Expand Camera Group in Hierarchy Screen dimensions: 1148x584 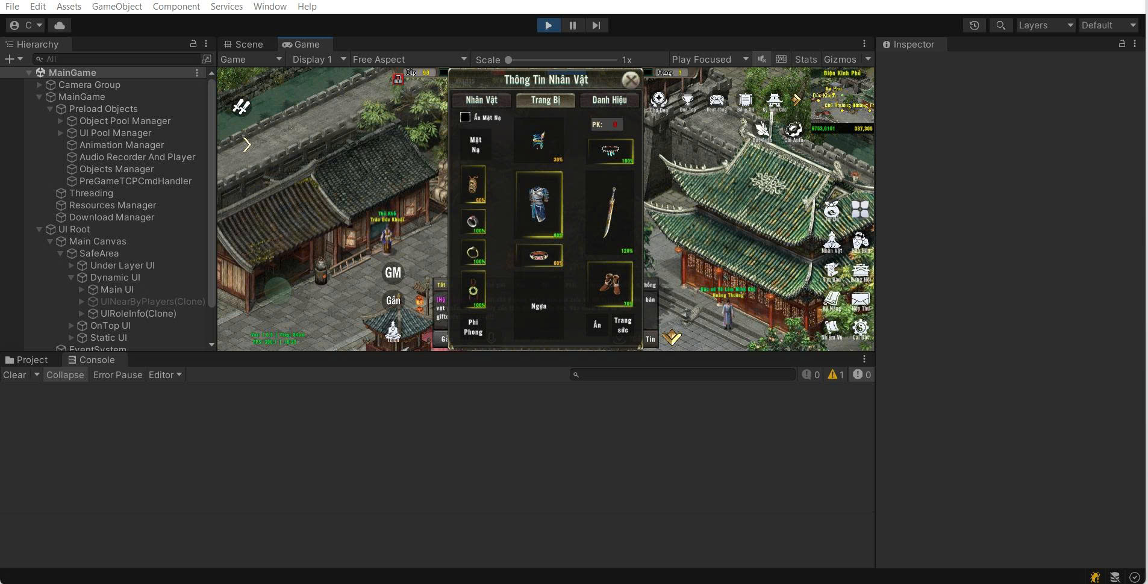coord(39,85)
